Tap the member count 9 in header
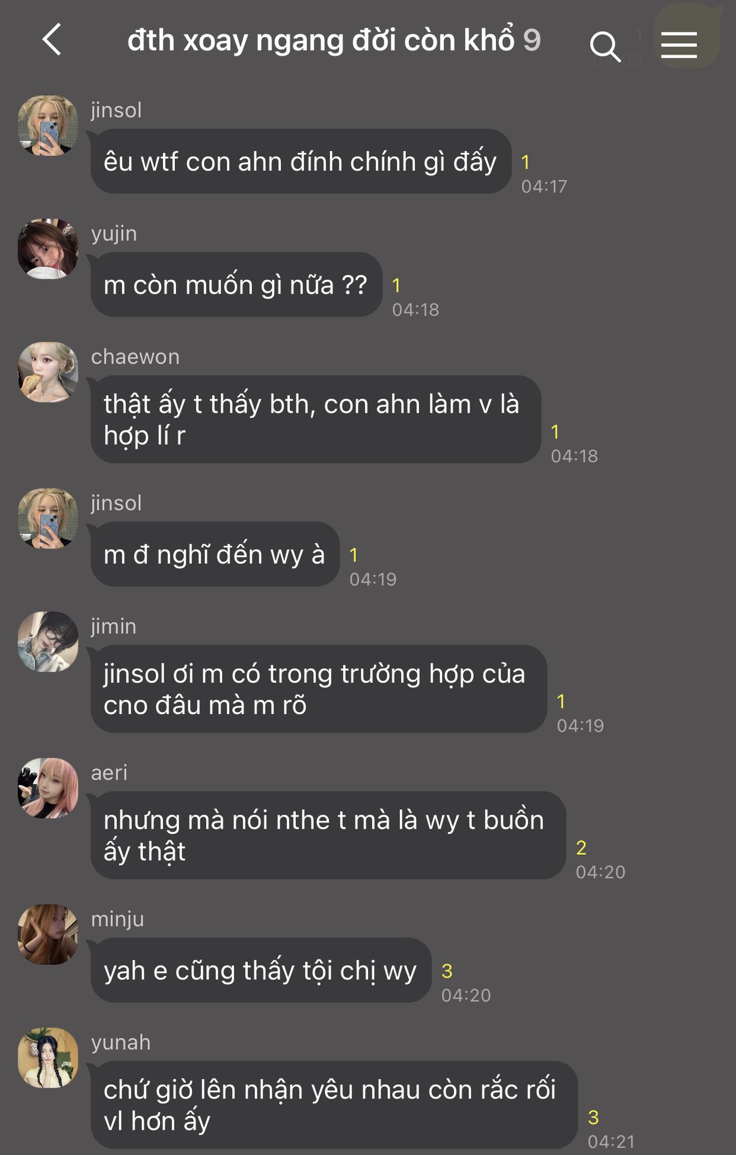Image resolution: width=736 pixels, height=1155 pixels. pos(532,41)
